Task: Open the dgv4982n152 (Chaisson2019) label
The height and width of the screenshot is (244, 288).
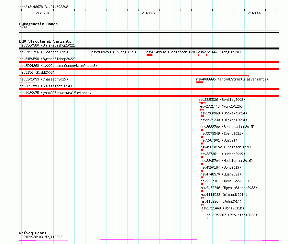Action: coord(226,147)
